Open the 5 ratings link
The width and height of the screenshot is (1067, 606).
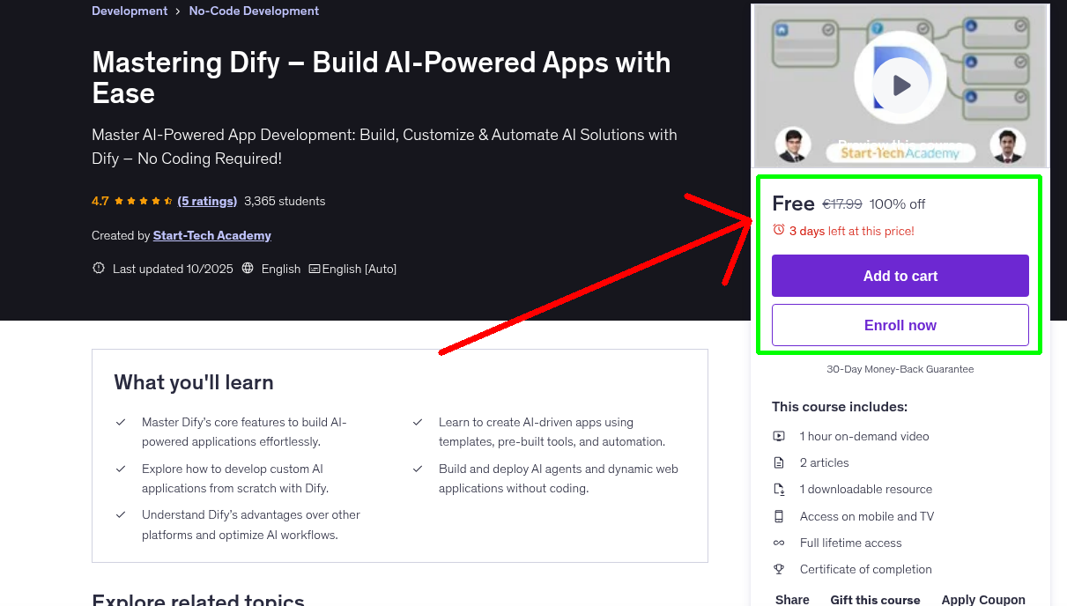pos(207,201)
